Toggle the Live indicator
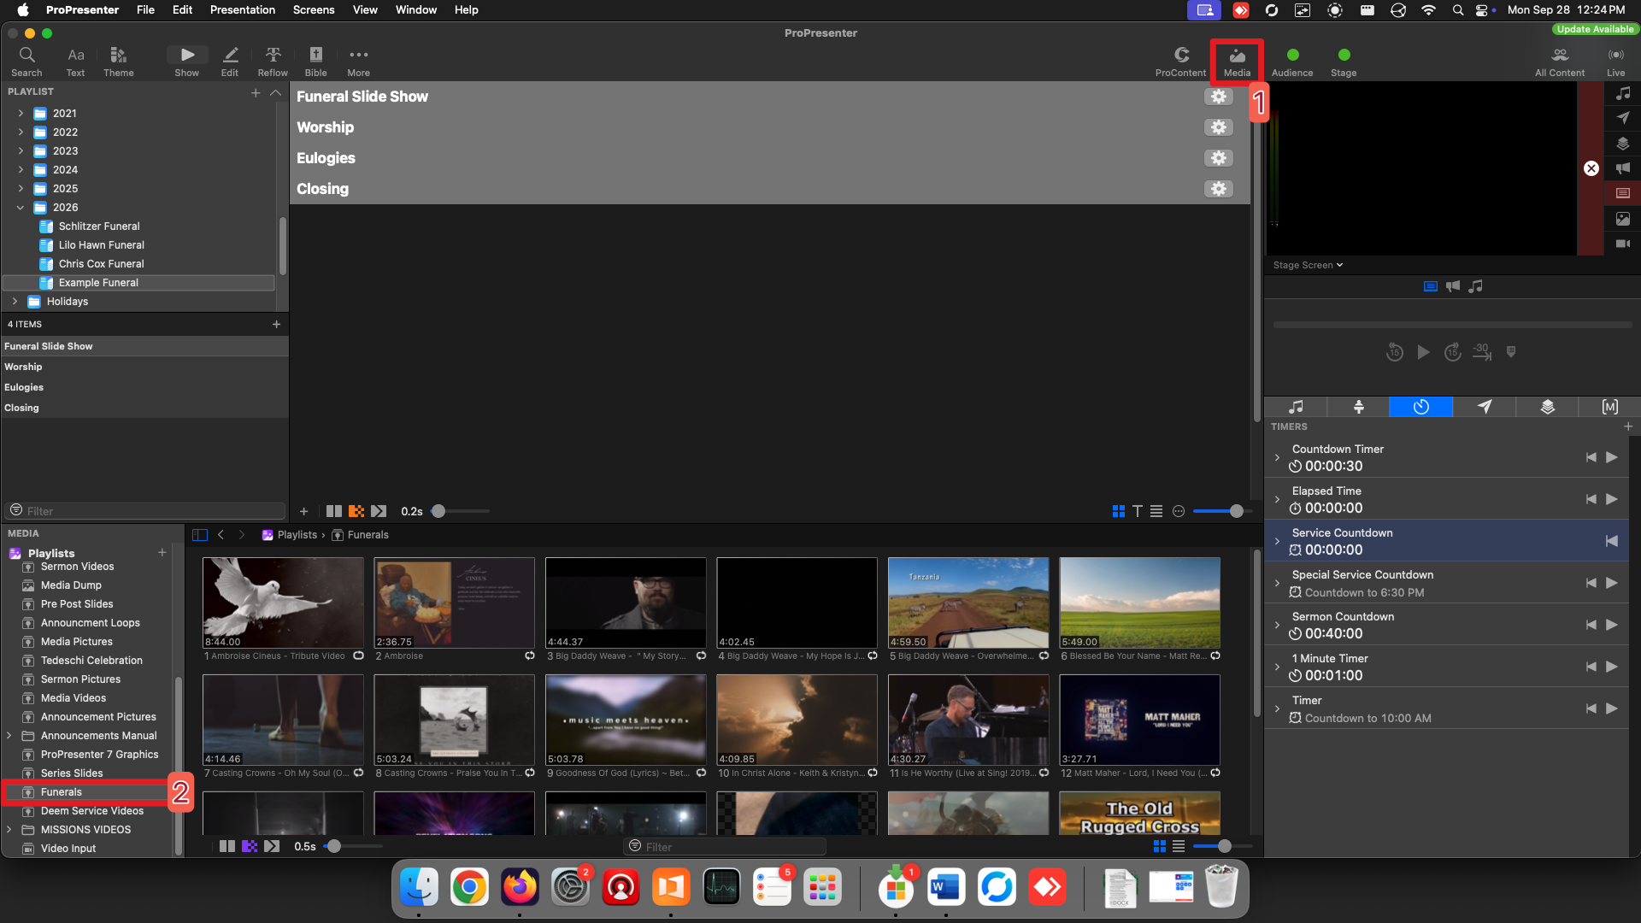This screenshot has width=1641, height=923. (1615, 61)
